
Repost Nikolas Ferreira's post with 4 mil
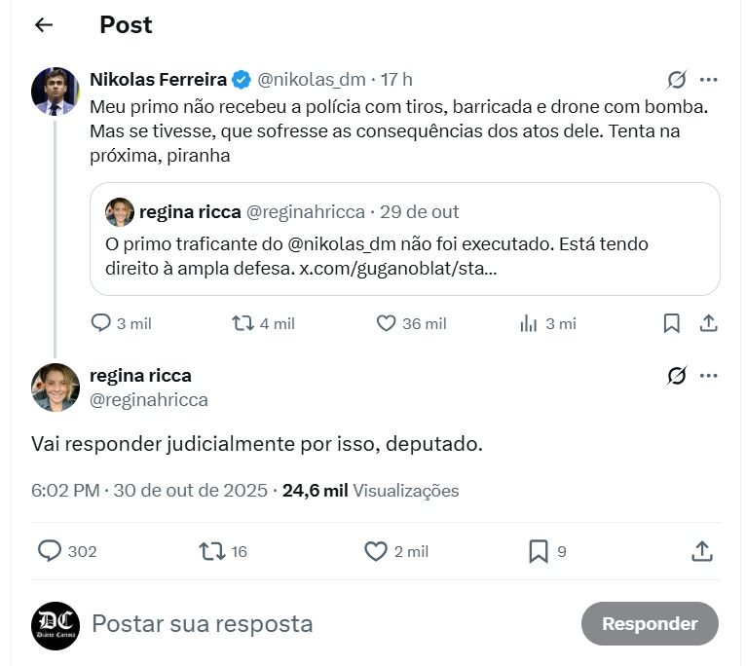263,323
